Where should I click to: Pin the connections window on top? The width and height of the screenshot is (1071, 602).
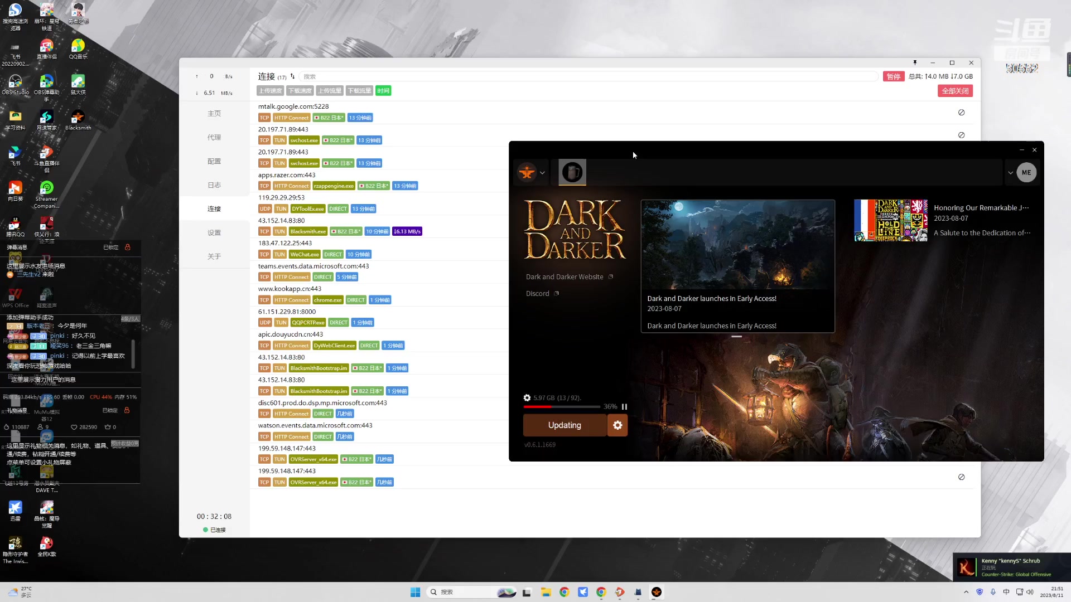click(x=915, y=62)
